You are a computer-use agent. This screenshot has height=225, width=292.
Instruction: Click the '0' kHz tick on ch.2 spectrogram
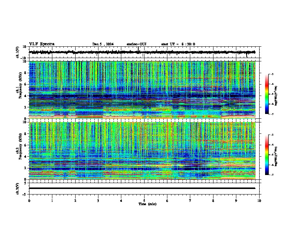click(25, 179)
